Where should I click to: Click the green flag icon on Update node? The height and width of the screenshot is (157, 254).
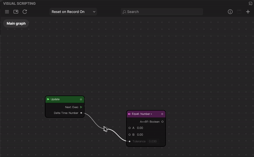pyautogui.click(x=48, y=99)
